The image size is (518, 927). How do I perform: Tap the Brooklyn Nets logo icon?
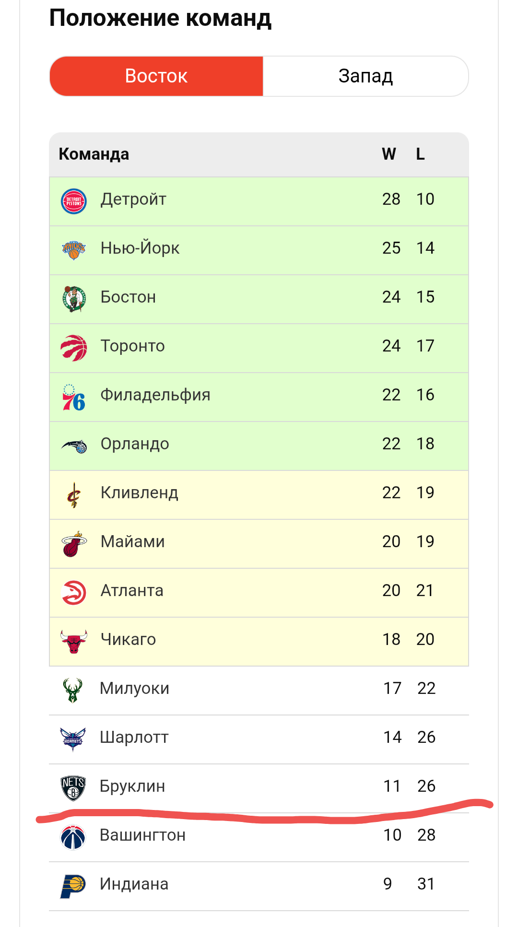coord(73,788)
